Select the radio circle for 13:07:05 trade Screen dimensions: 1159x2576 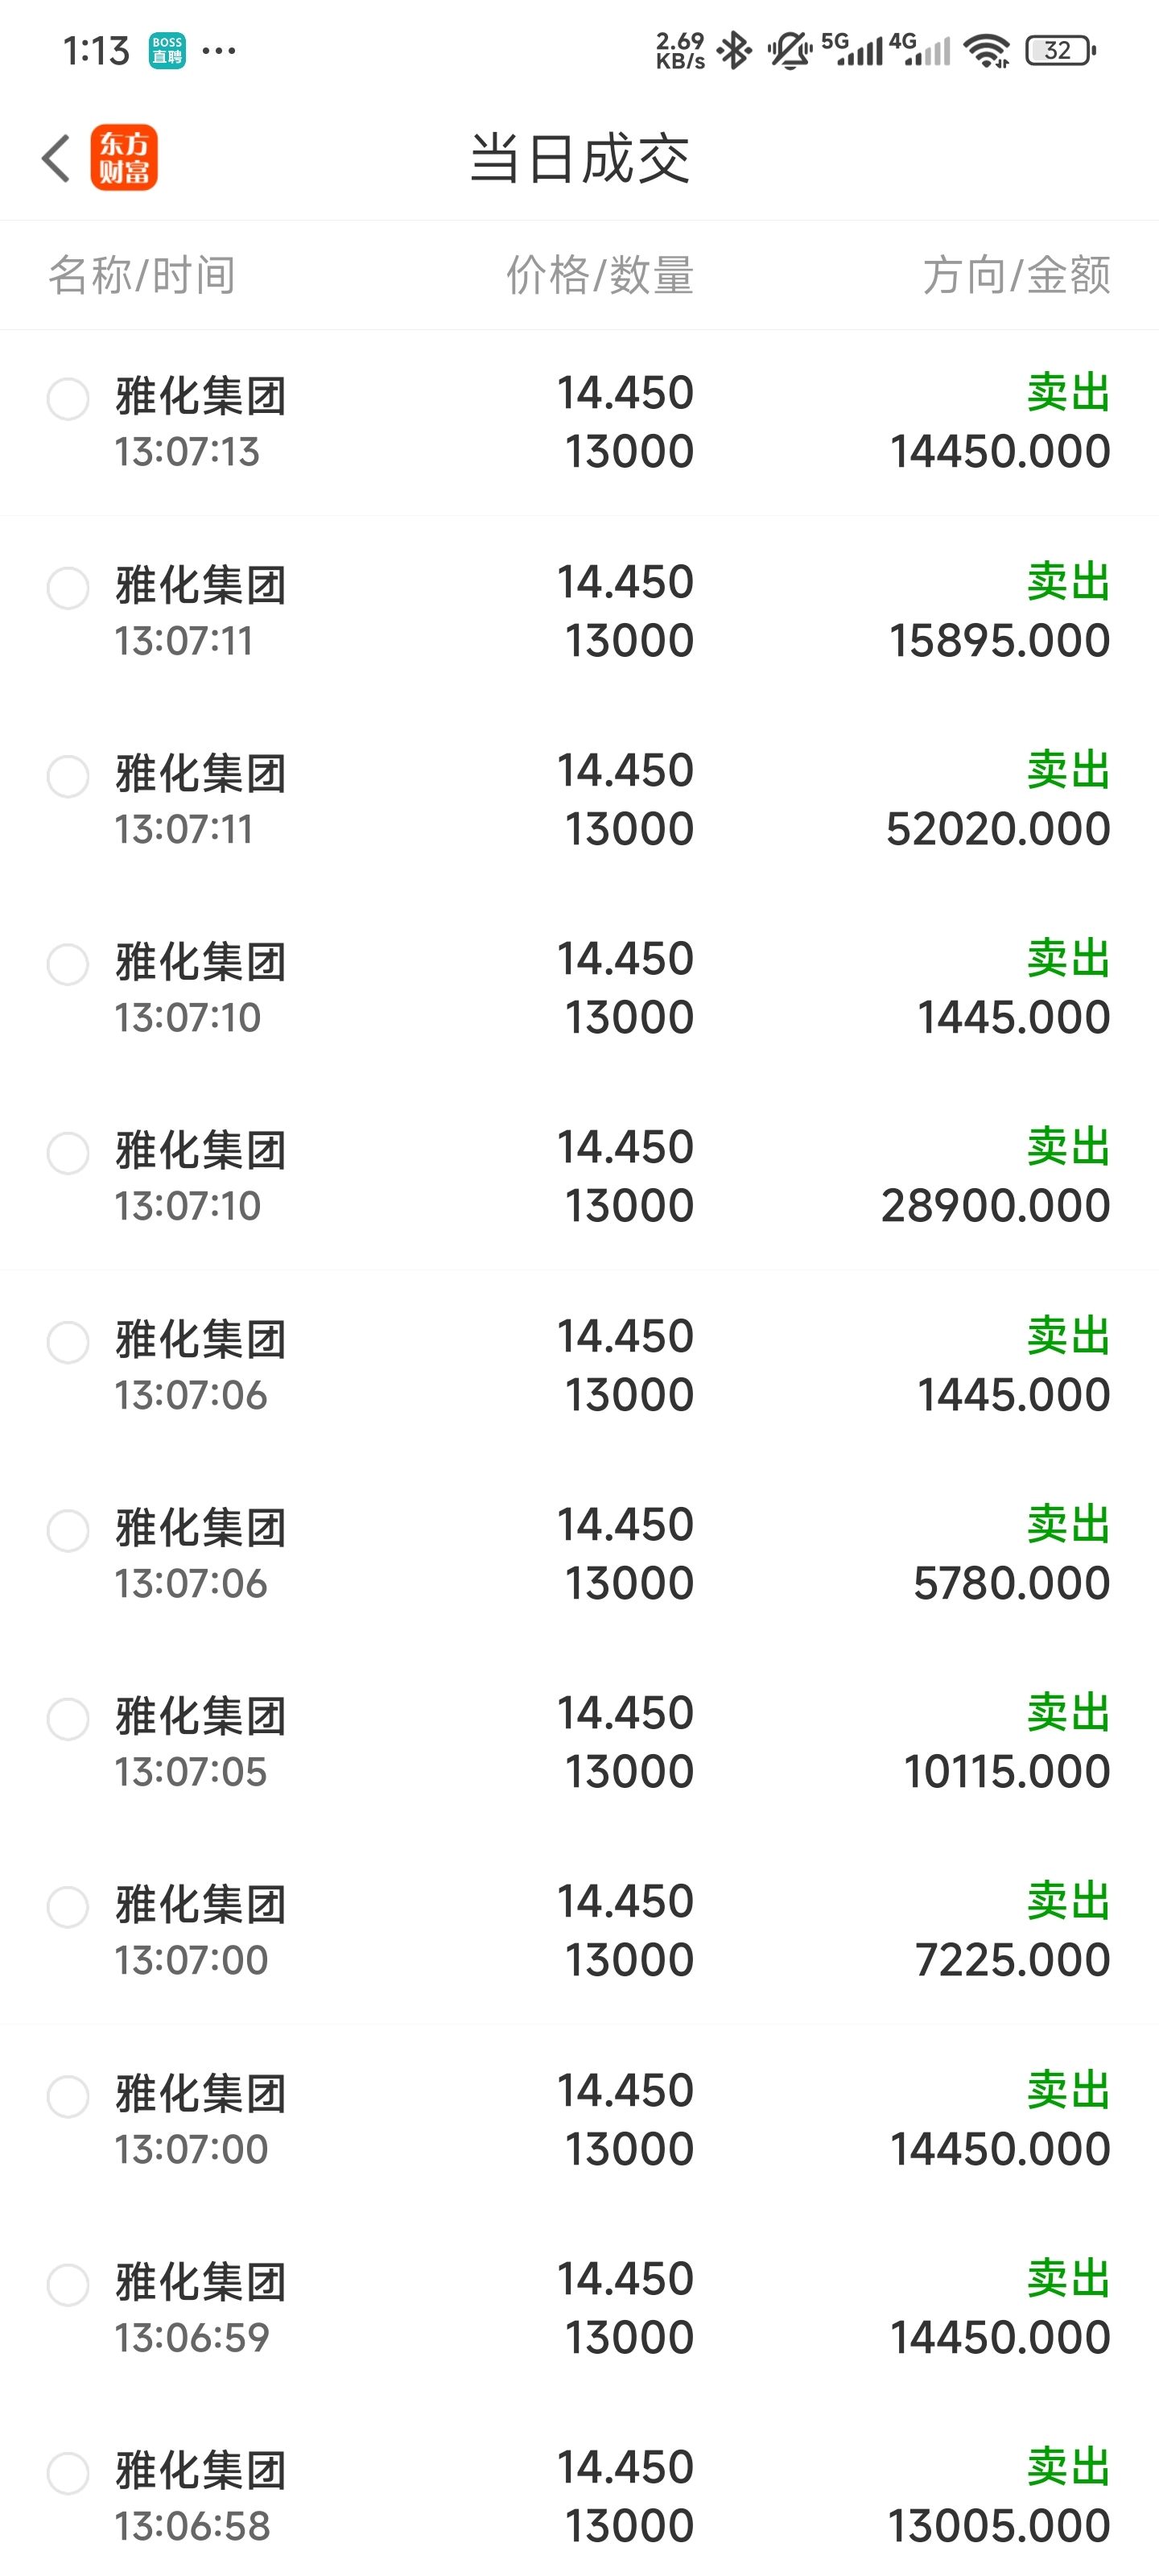(x=68, y=1719)
